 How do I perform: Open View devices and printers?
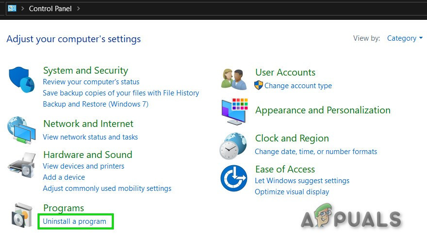83,166
